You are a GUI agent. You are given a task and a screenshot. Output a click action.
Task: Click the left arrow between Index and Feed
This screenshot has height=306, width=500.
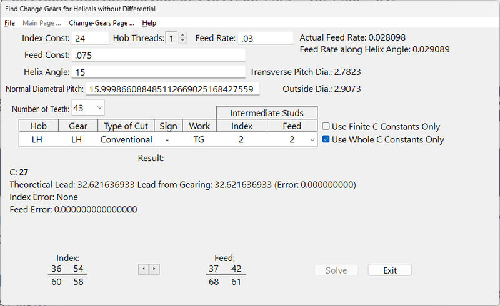click(x=143, y=269)
